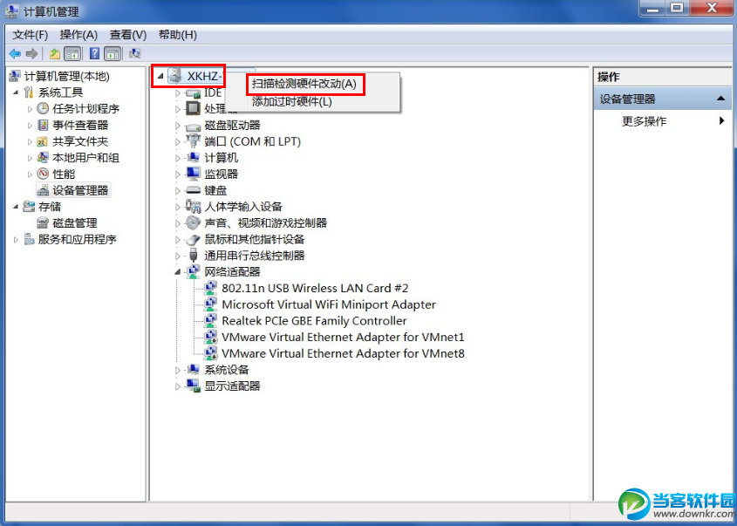Choose 扫描检测硬件改动(A) from context menu
The height and width of the screenshot is (526, 737).
(x=304, y=85)
